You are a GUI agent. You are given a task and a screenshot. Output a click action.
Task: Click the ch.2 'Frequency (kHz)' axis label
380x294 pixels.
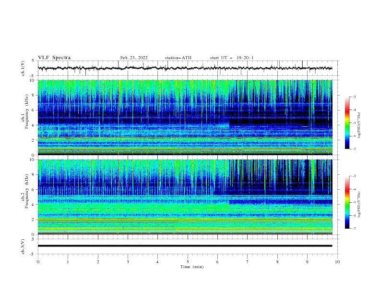[x=27, y=191]
